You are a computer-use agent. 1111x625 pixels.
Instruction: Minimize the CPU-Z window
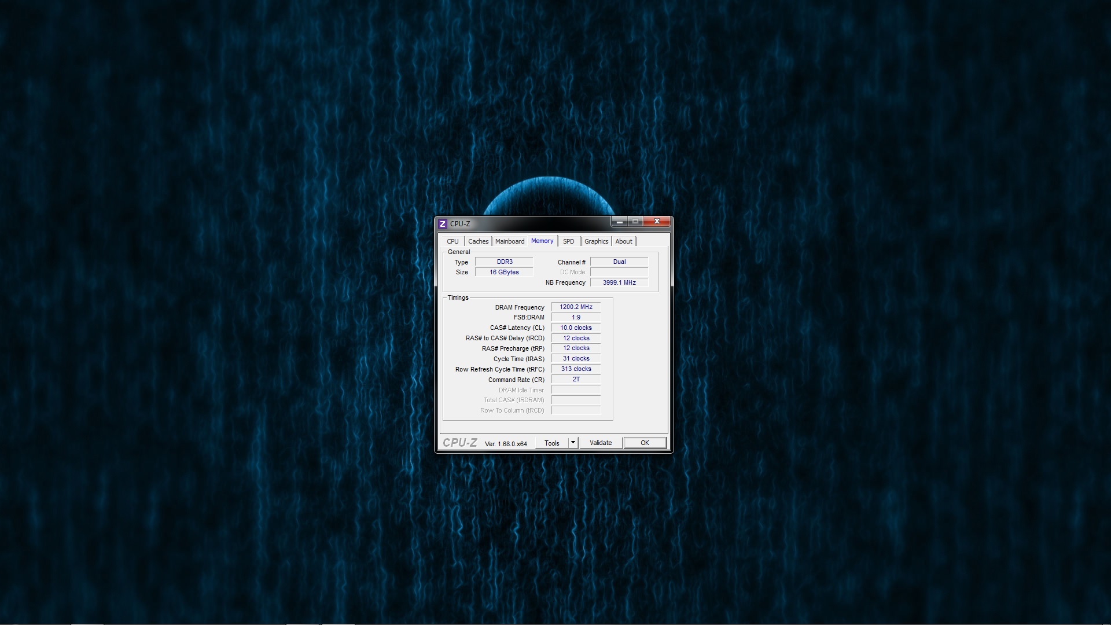(619, 222)
